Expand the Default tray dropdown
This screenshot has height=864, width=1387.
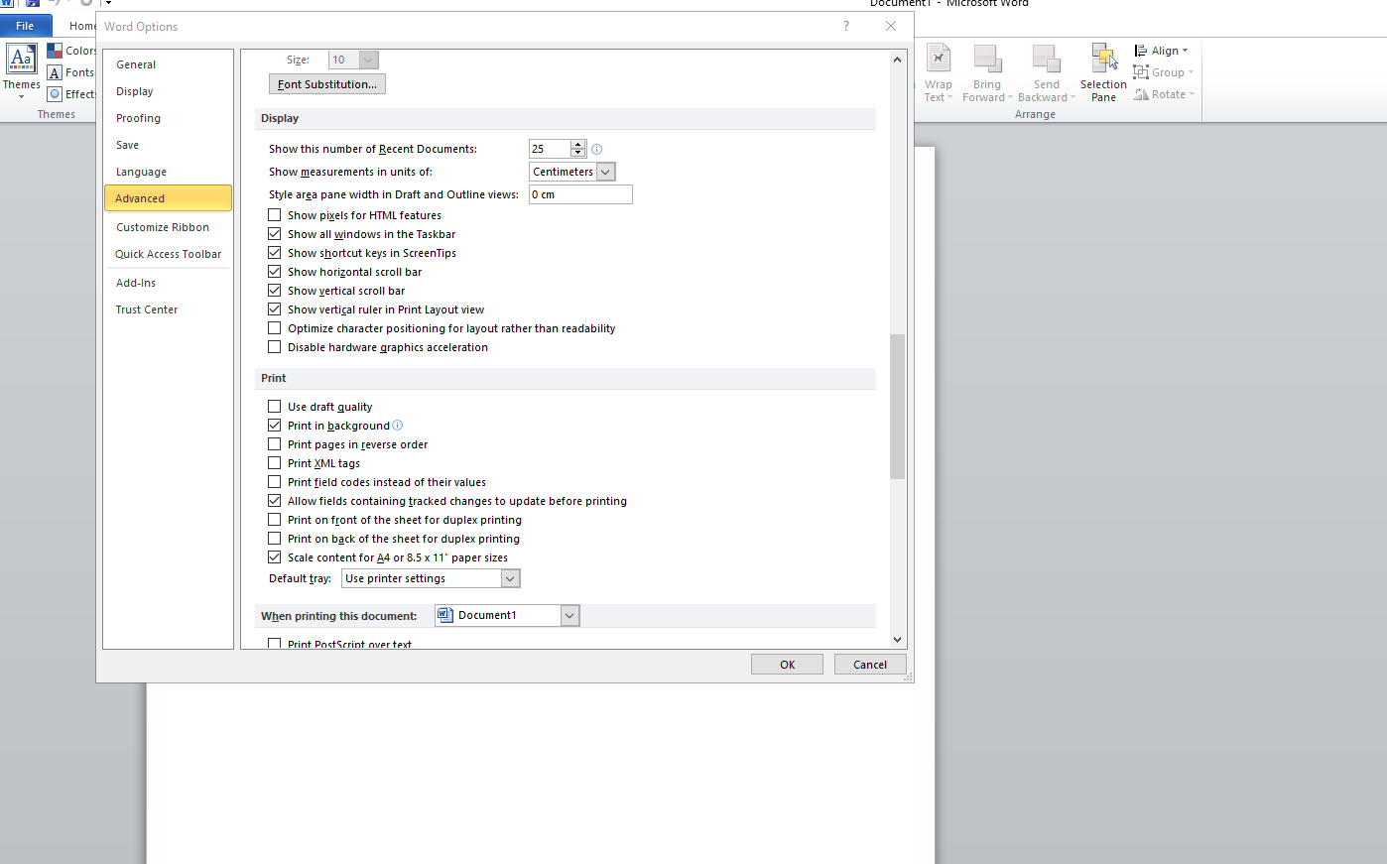[510, 578]
